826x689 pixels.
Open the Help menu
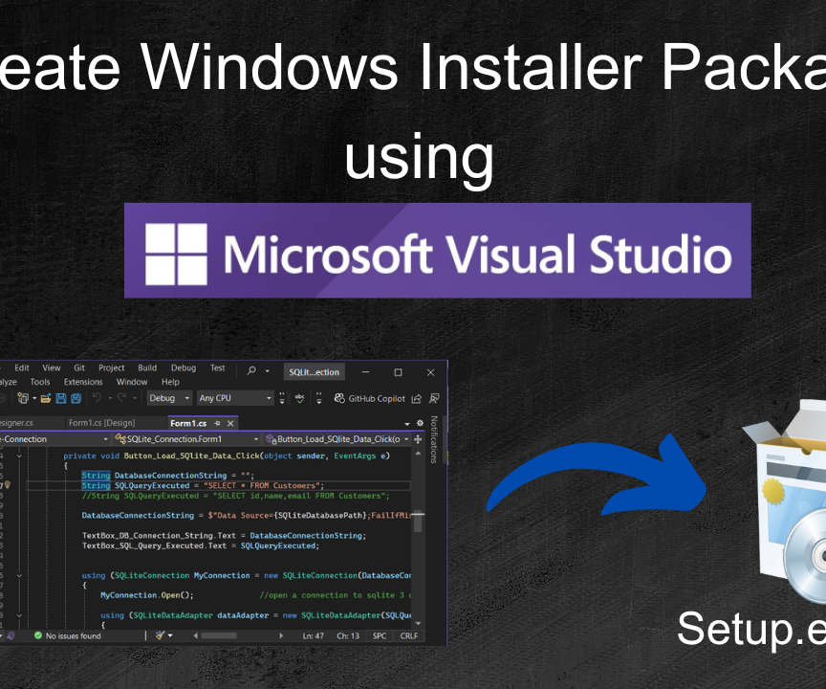pyautogui.click(x=170, y=382)
